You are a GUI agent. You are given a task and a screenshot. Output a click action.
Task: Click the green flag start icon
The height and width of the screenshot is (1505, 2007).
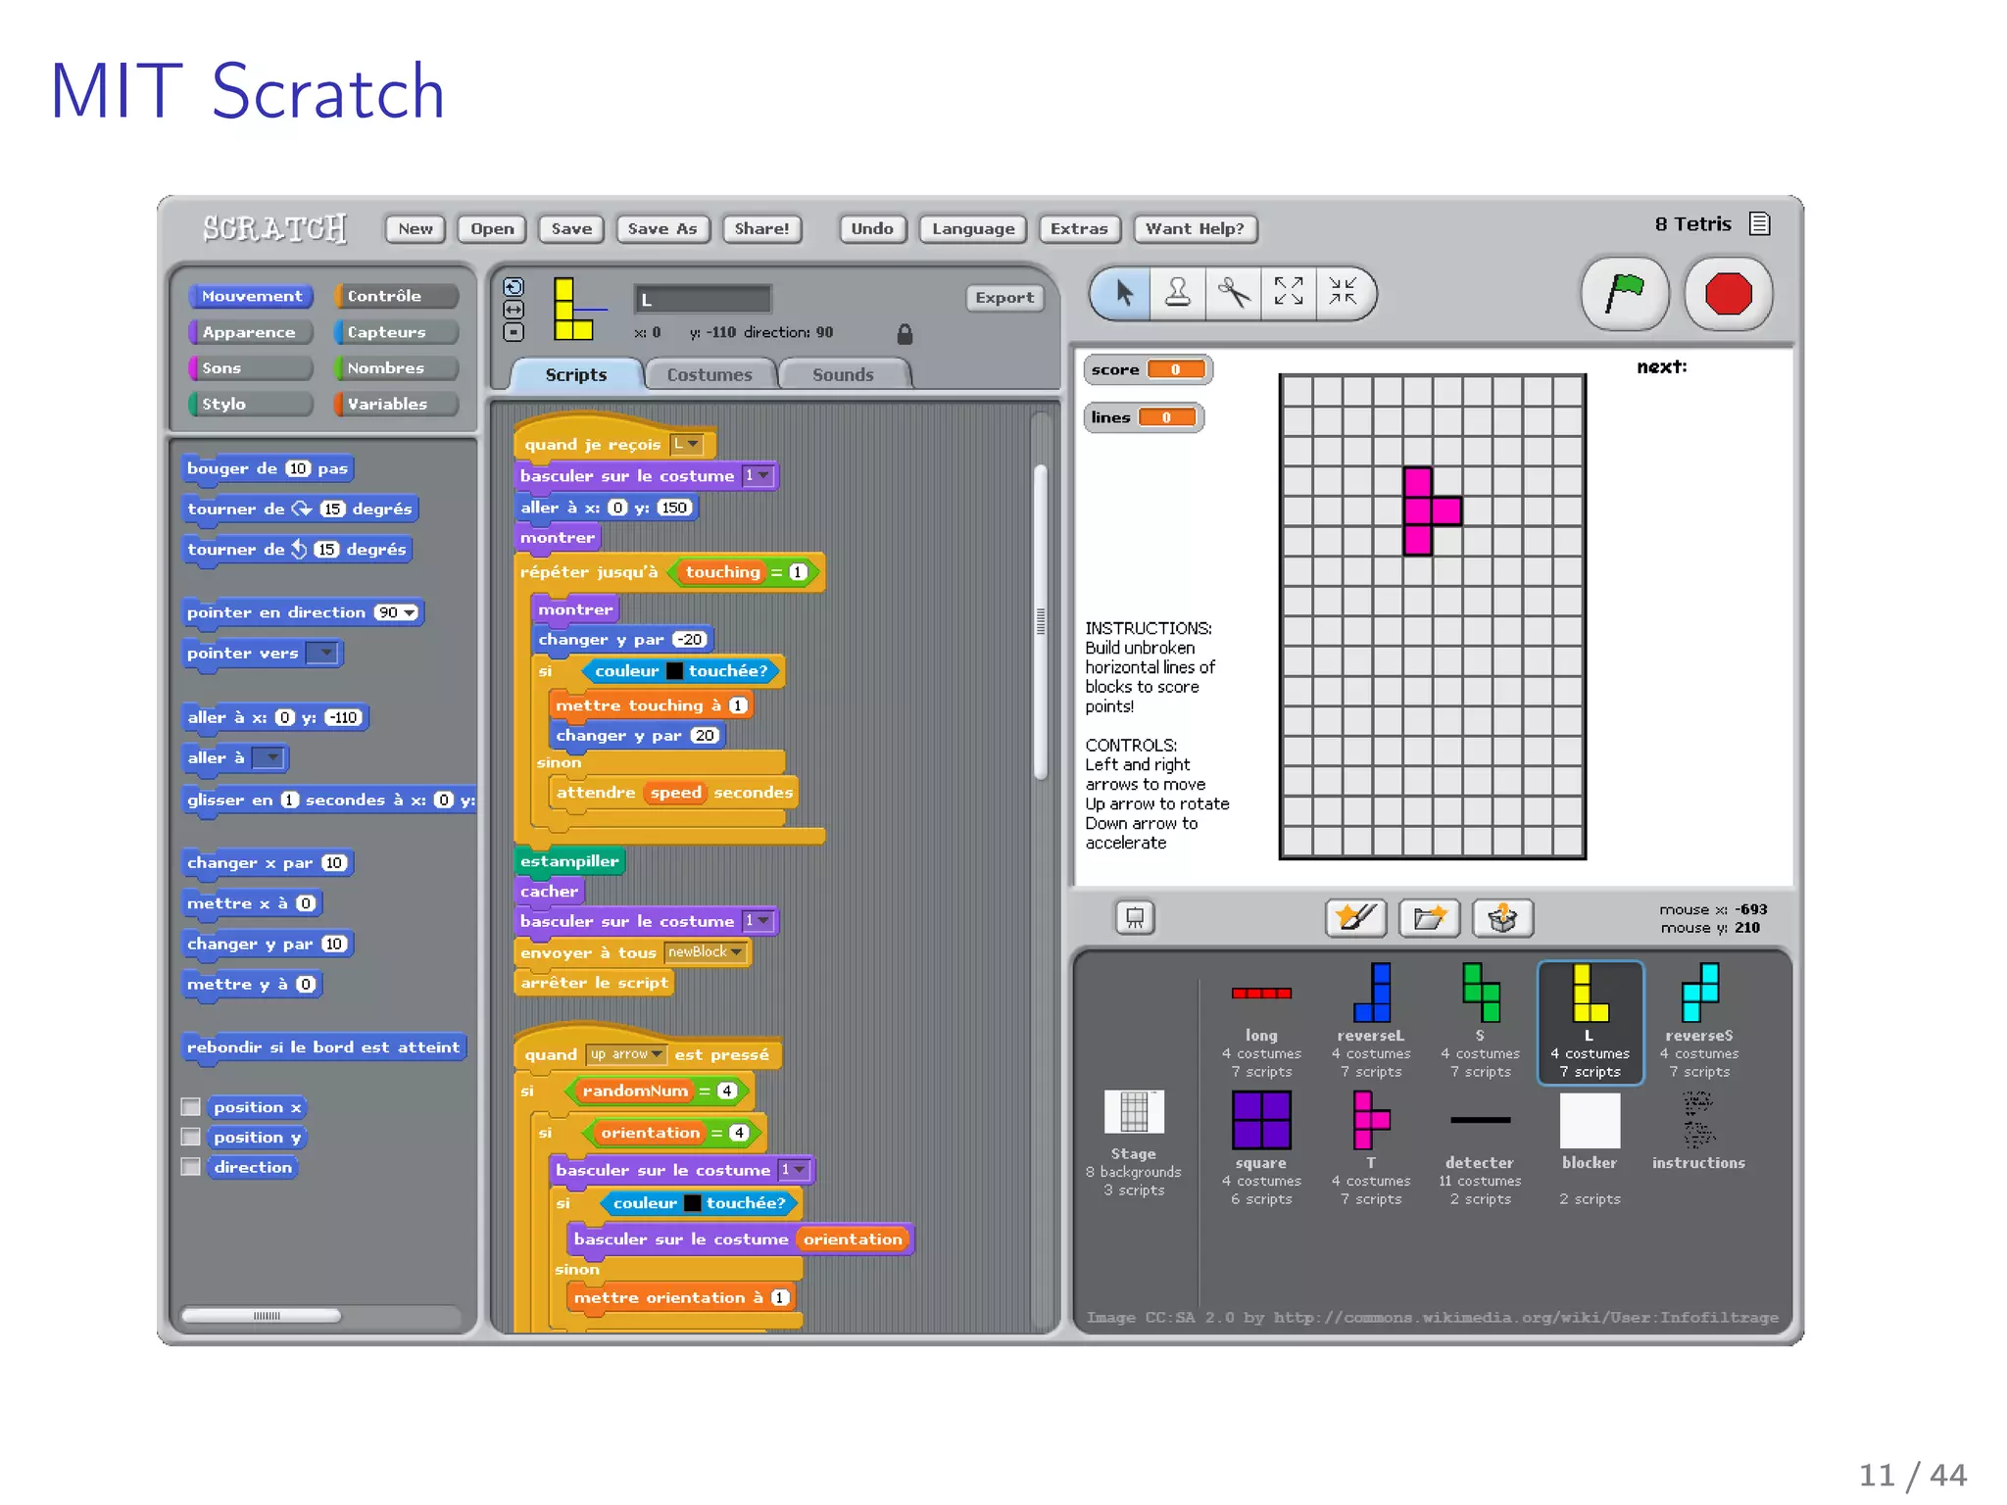pyautogui.click(x=1624, y=293)
